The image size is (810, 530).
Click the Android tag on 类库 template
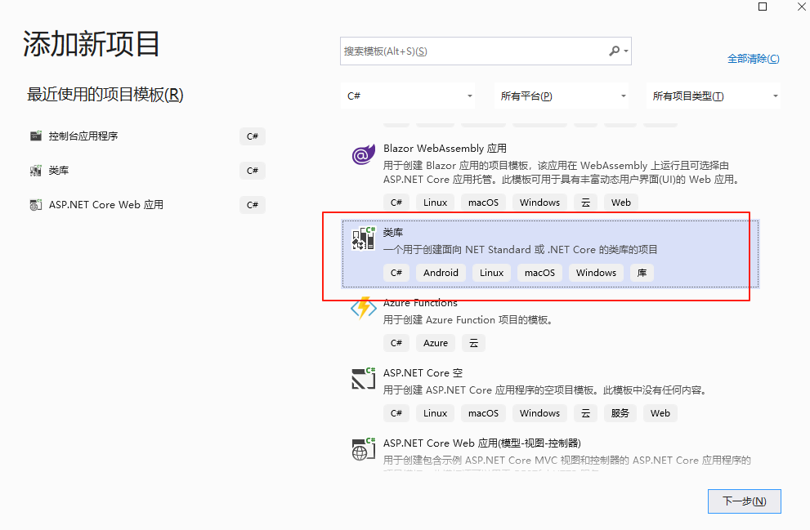[x=441, y=273]
